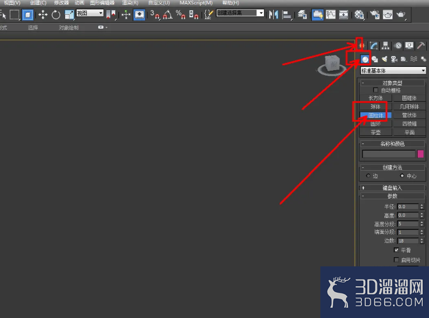429x318 pixels.
Task: Activate the Select and Move tool
Action: coord(43,14)
